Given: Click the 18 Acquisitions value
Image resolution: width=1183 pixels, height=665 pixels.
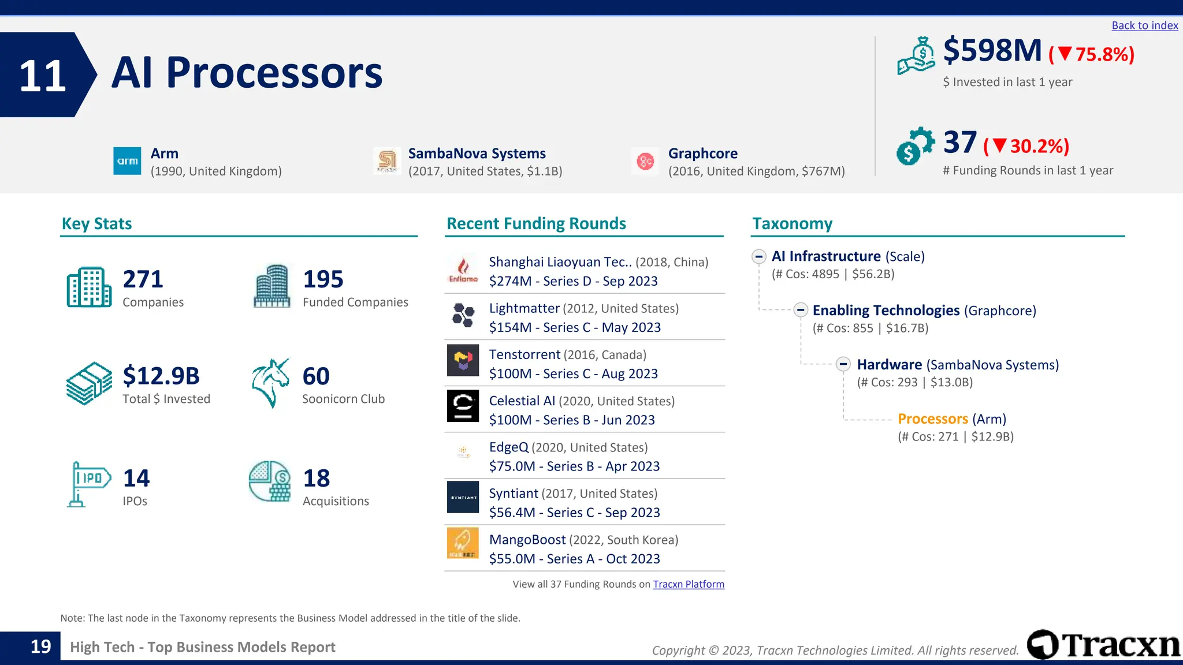Looking at the screenshot, I should pos(317,479).
